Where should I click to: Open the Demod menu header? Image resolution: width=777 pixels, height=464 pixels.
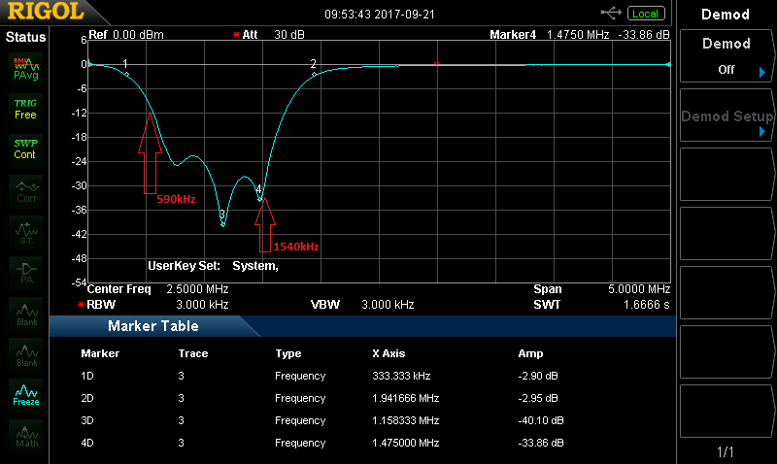coord(726,15)
